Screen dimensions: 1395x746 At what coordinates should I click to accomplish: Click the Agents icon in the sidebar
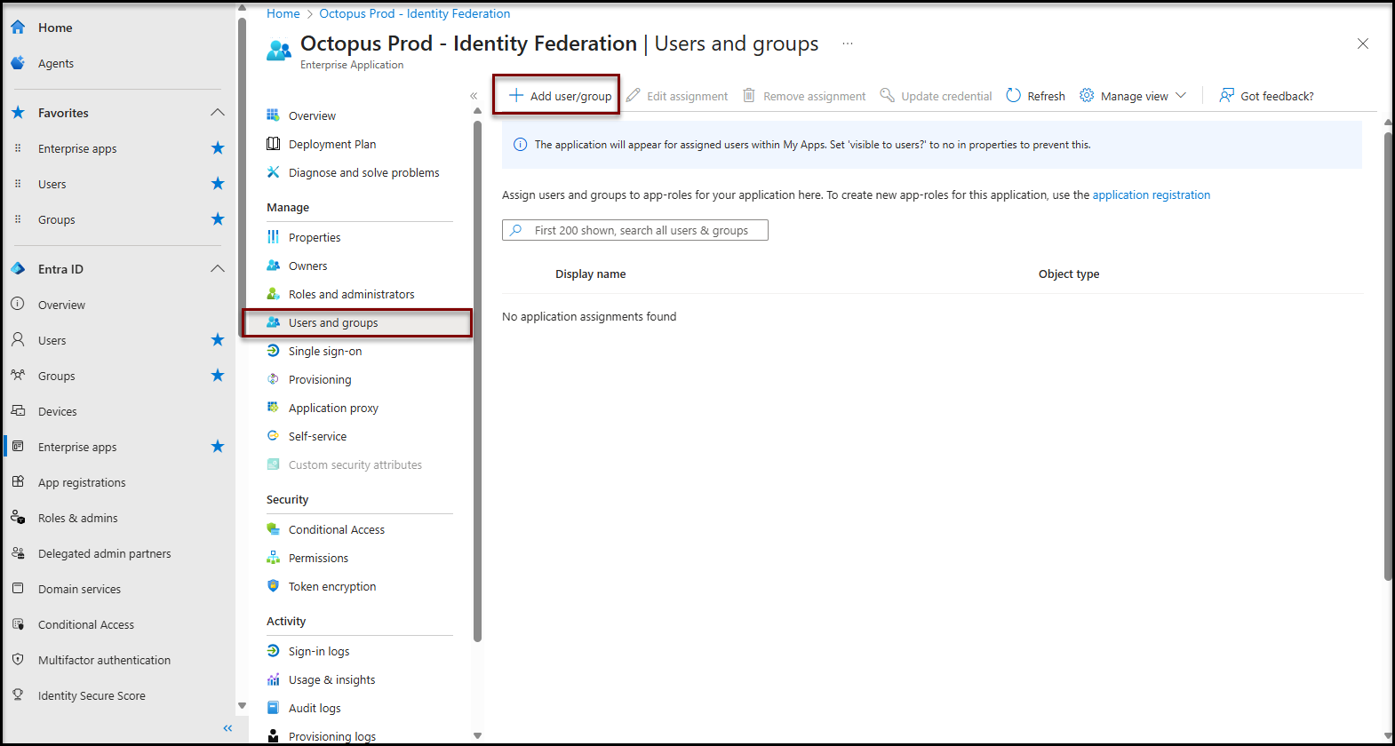[x=18, y=63]
